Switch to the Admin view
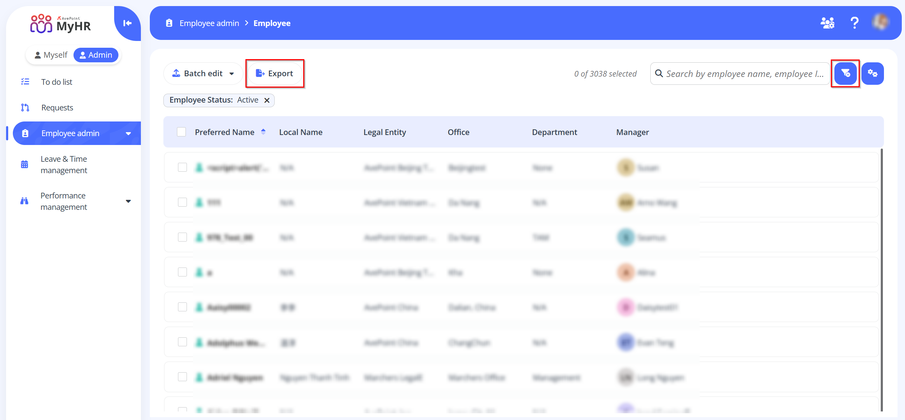Image resolution: width=905 pixels, height=420 pixels. [96, 55]
